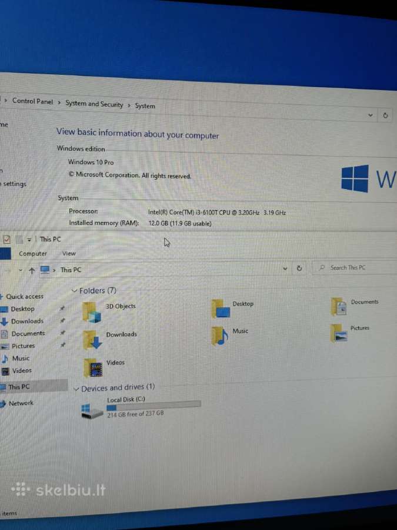Click the Search This PC field
Image resolution: width=397 pixels, height=530 pixels.
click(x=355, y=268)
